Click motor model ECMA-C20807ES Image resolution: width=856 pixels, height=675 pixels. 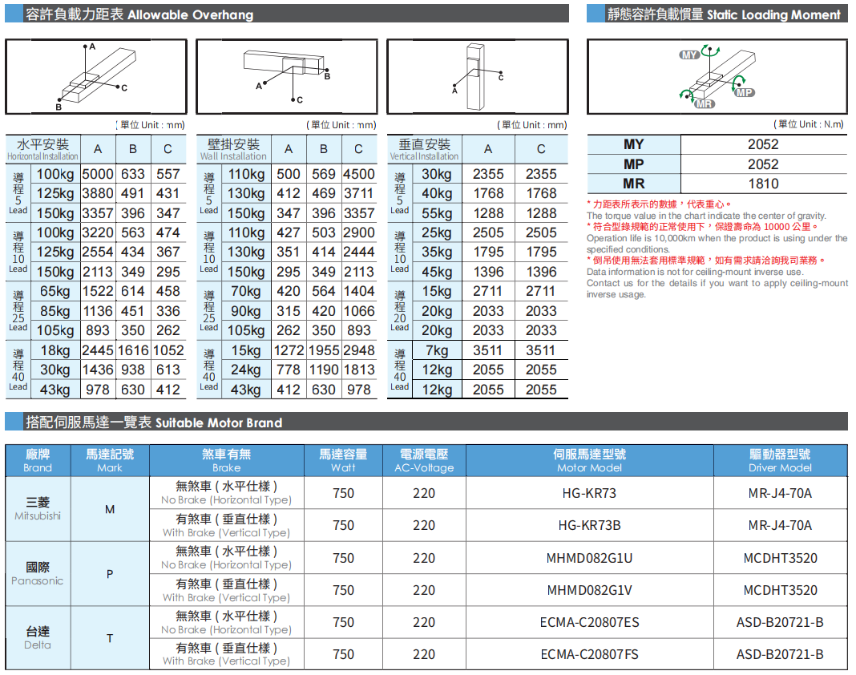pyautogui.click(x=589, y=622)
